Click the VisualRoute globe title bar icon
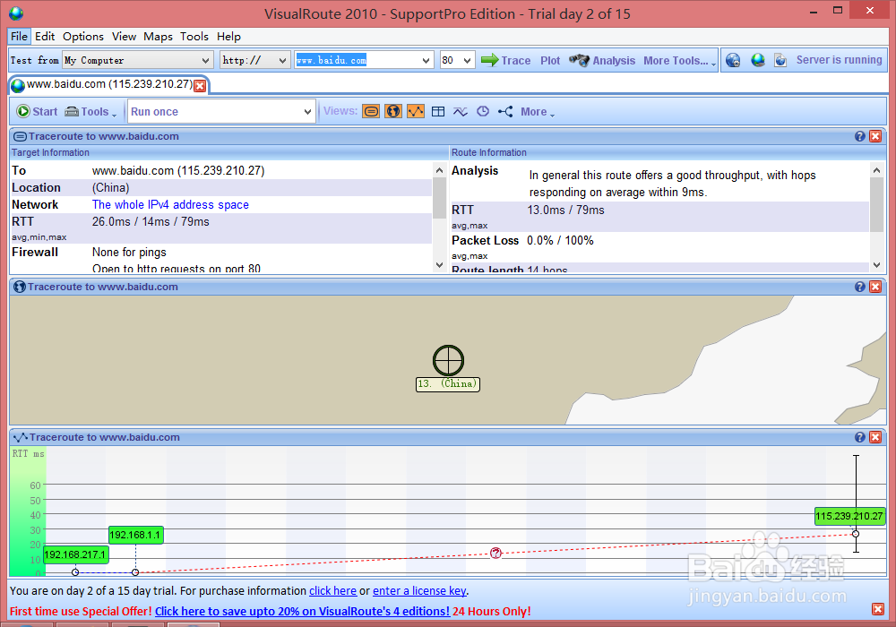 (x=16, y=13)
